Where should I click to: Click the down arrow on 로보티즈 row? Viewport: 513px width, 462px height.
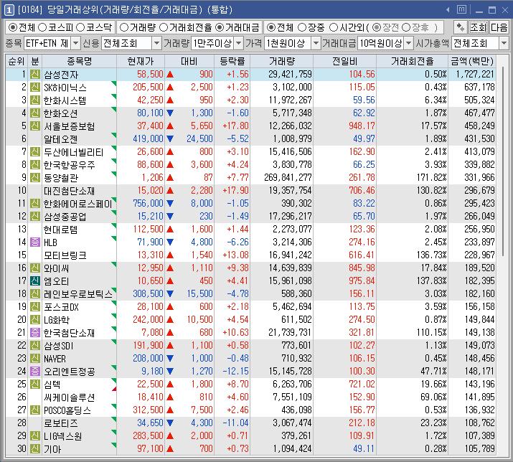click(x=170, y=423)
